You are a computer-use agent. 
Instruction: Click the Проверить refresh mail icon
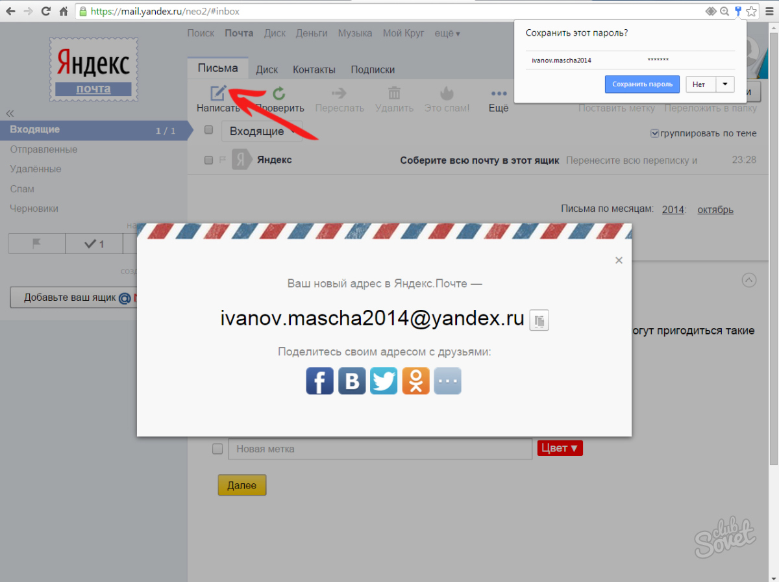(279, 94)
